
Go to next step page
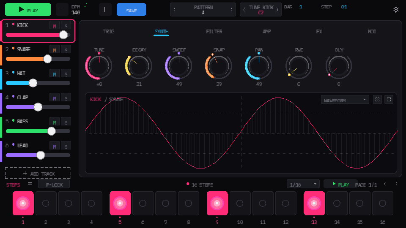pyautogui.click(x=396, y=184)
